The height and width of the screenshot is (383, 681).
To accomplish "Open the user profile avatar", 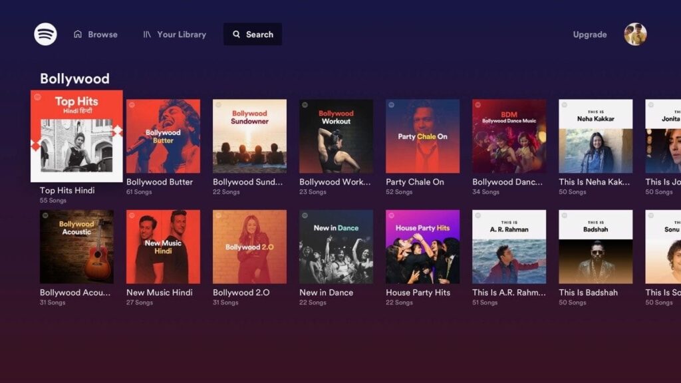I will click(x=635, y=34).
